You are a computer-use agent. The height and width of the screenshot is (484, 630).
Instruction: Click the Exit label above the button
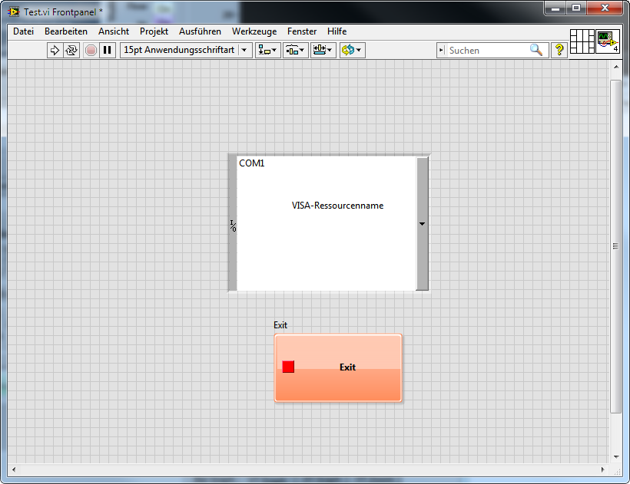click(x=280, y=325)
